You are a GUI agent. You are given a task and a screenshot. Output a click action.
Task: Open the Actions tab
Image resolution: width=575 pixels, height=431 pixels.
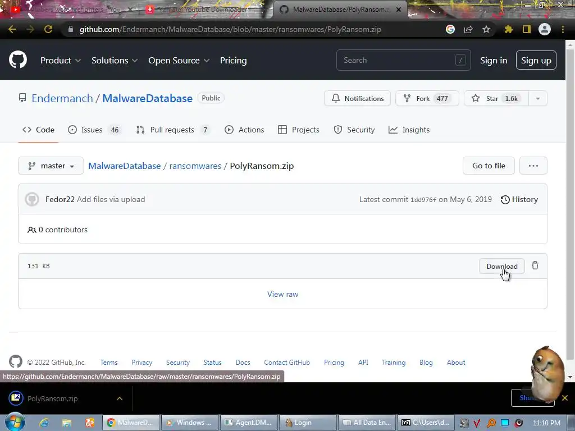click(x=244, y=130)
